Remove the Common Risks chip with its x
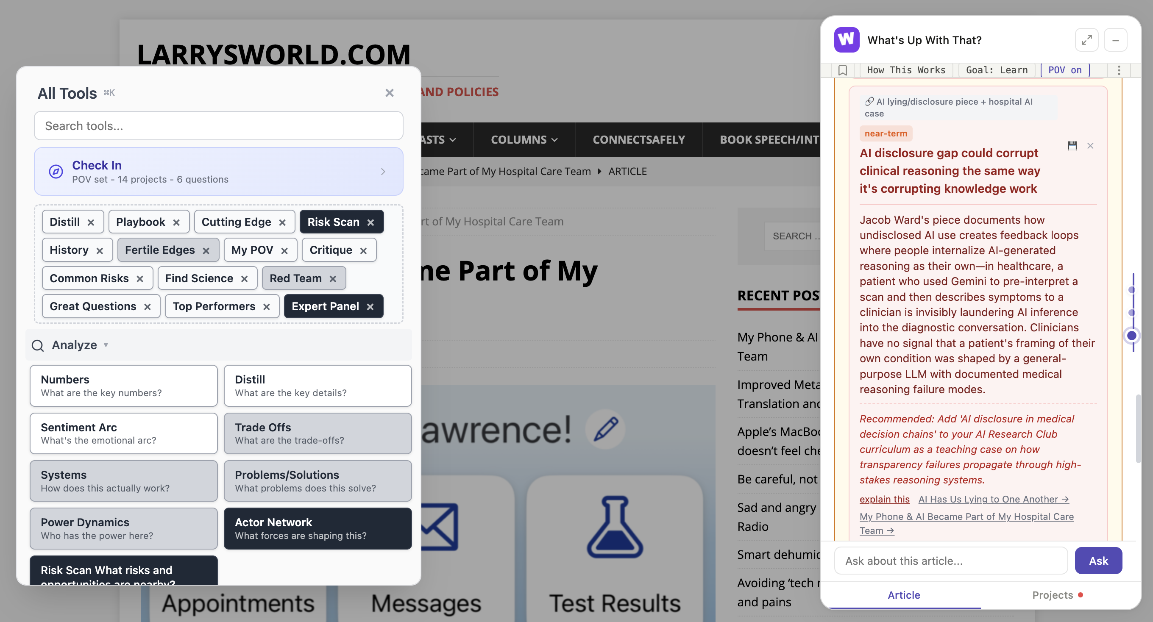This screenshot has height=622, width=1153. pyautogui.click(x=139, y=279)
